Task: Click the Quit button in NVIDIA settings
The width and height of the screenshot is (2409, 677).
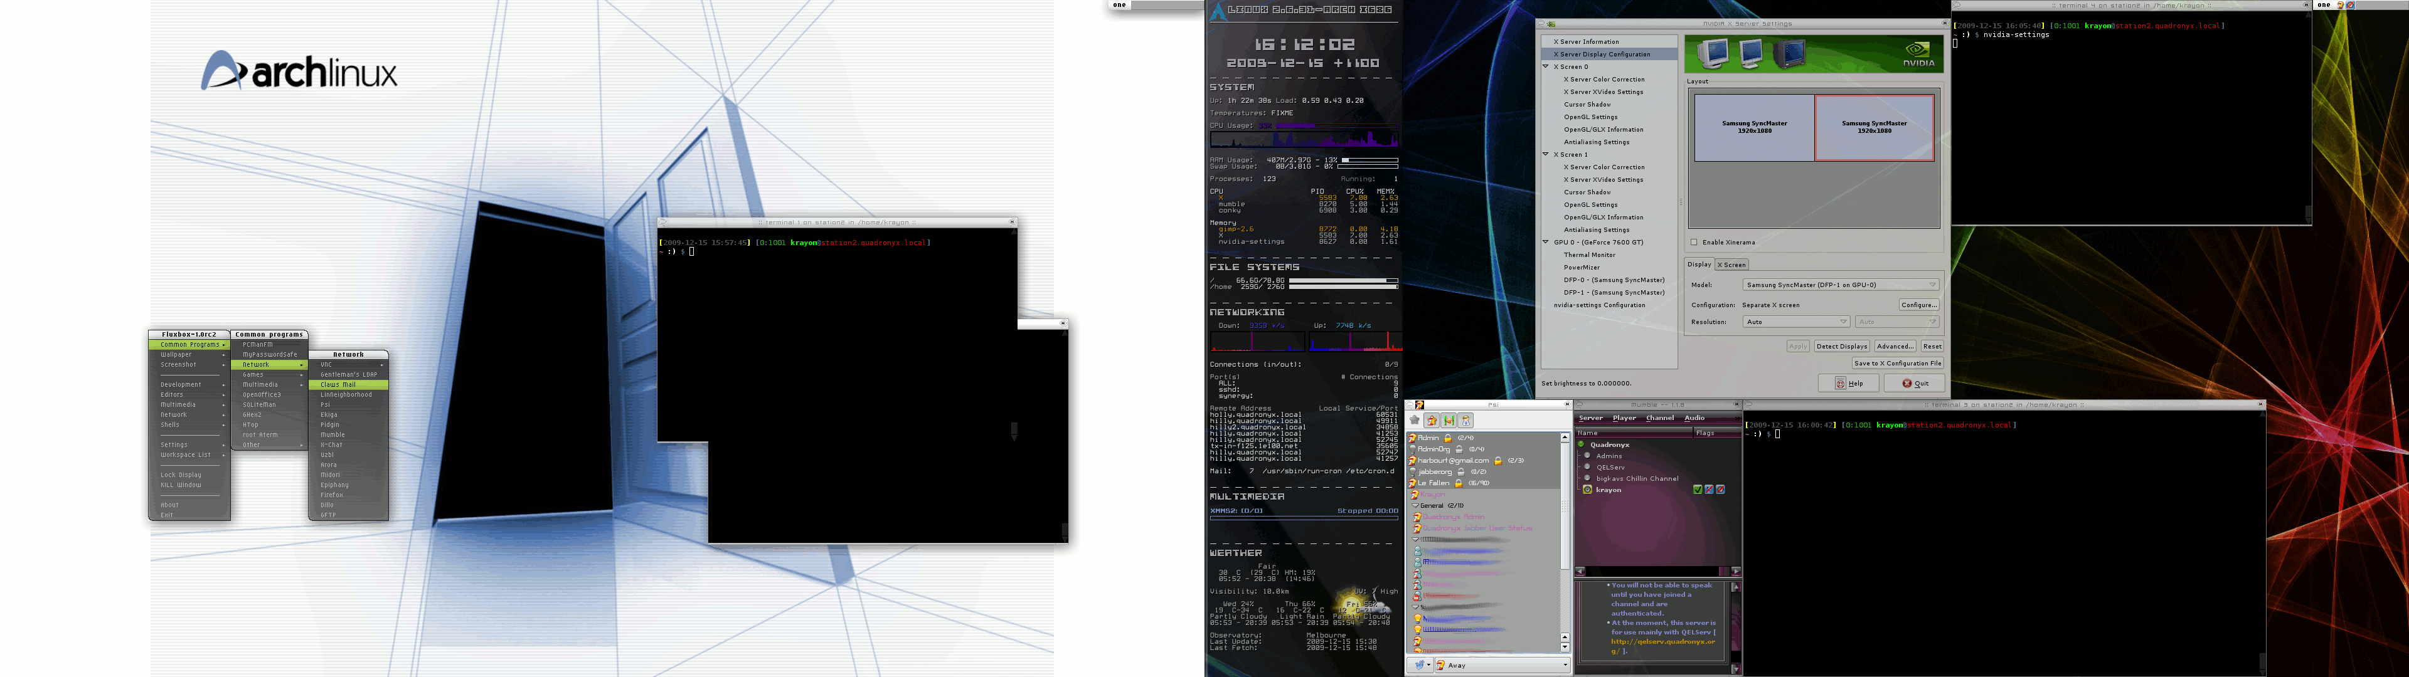Action: point(1914,384)
